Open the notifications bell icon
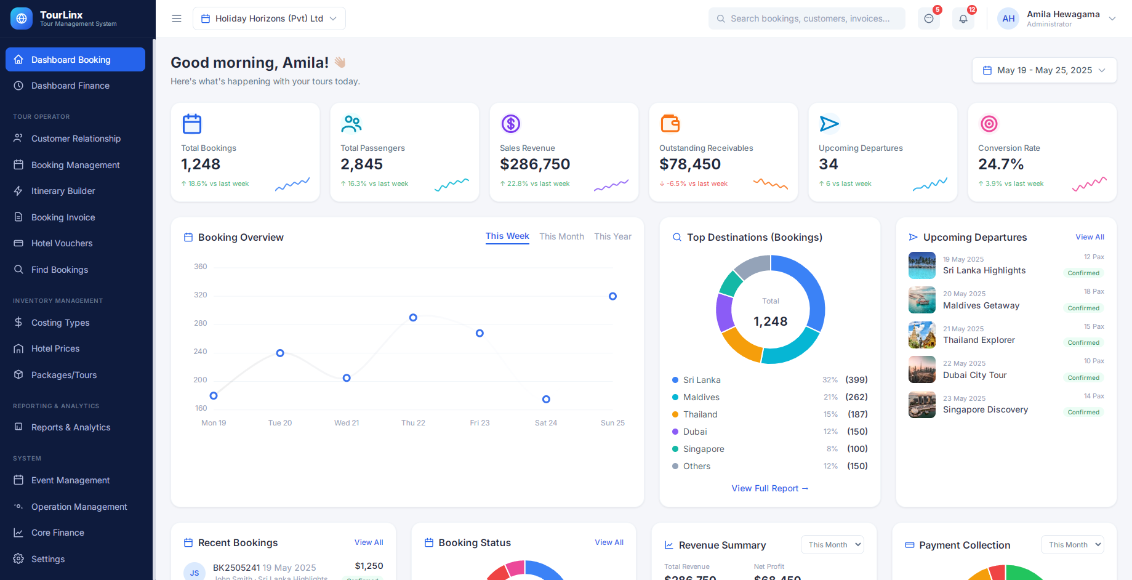 pos(963,18)
